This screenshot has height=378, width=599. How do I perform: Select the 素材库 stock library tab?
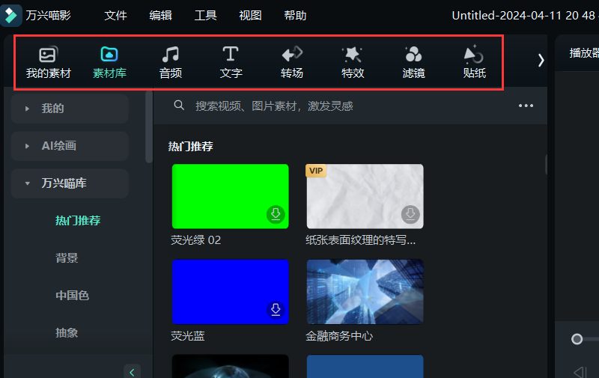click(109, 63)
